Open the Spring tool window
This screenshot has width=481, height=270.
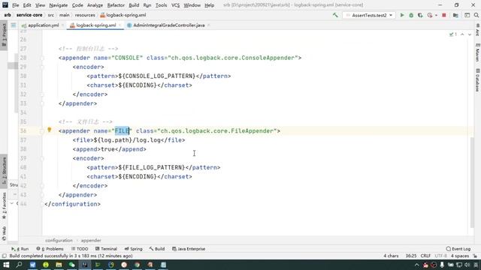pos(134,249)
